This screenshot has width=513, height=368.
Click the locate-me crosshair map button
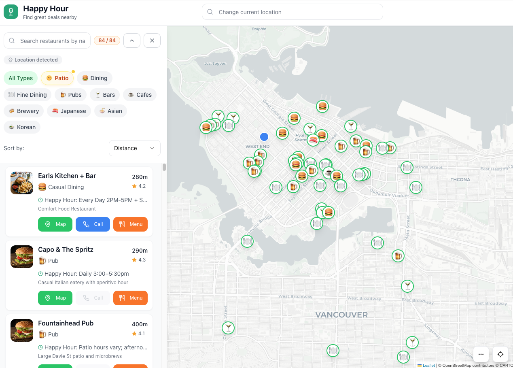(500, 354)
